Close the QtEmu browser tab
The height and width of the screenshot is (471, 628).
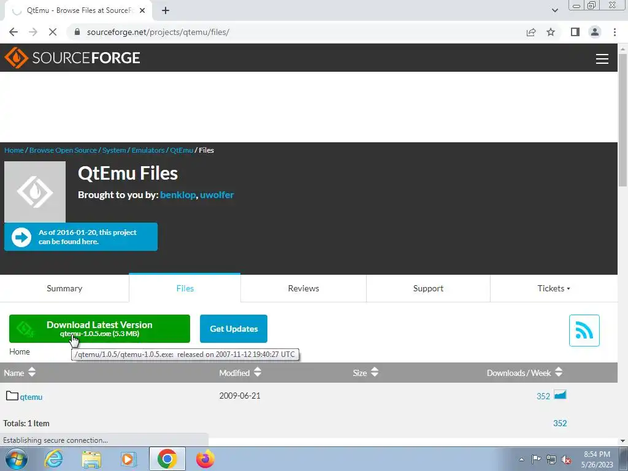[142, 10]
